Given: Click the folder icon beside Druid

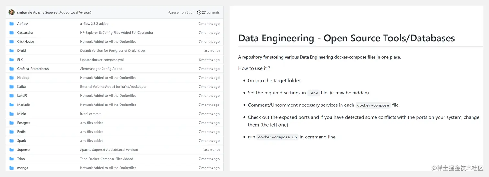Looking at the screenshot, I should pyautogui.click(x=12, y=51).
